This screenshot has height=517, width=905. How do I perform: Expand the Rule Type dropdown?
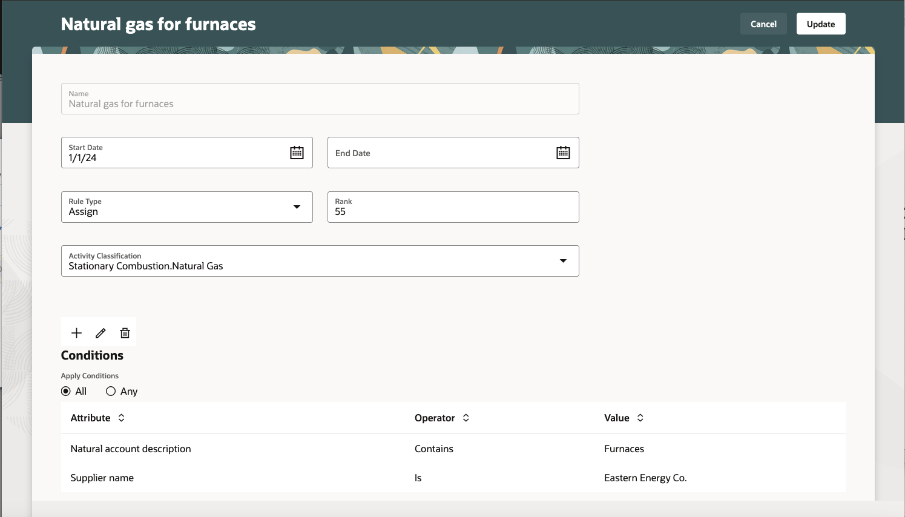pos(297,207)
